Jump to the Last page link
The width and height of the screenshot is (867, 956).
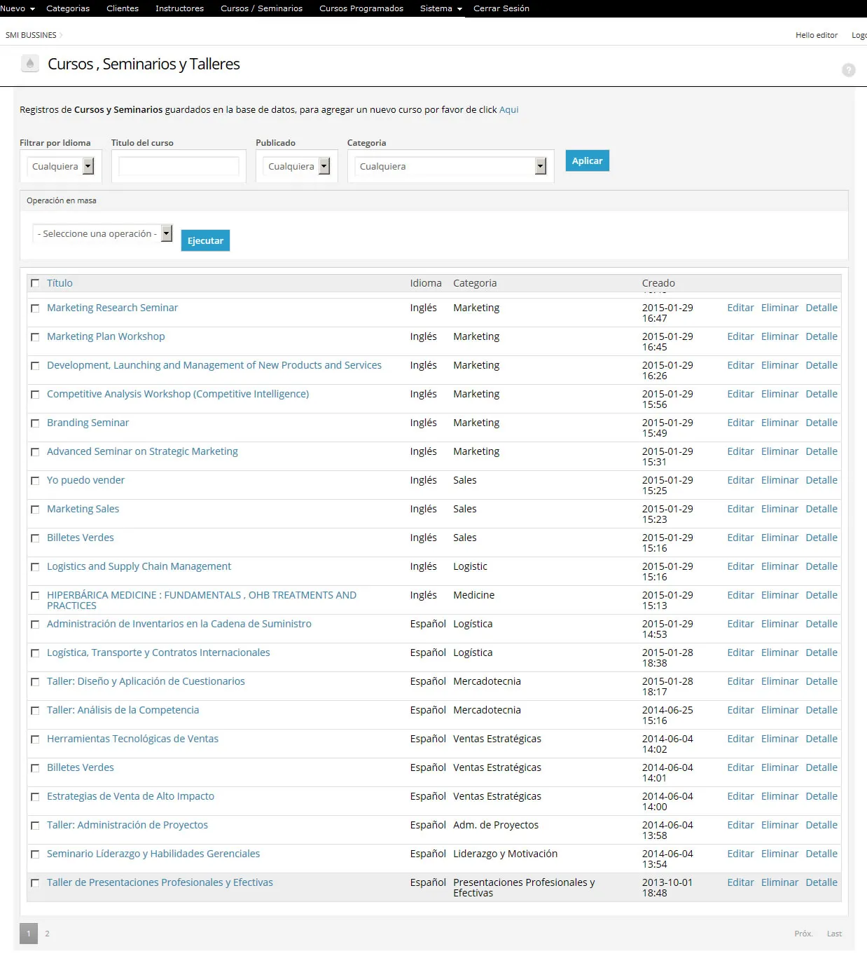coord(834,934)
